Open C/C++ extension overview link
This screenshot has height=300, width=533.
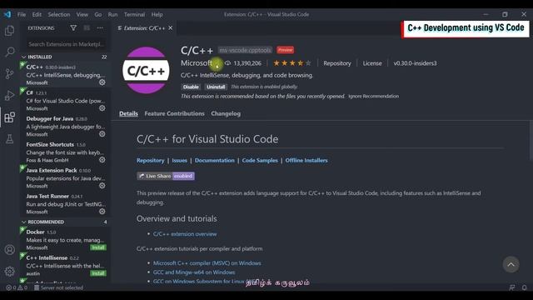[185, 234]
